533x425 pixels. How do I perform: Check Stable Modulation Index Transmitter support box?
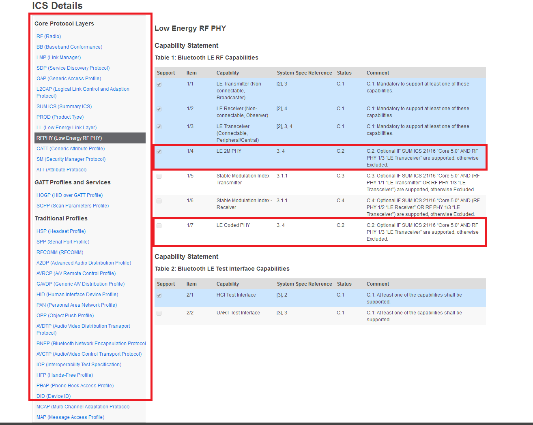point(159,176)
